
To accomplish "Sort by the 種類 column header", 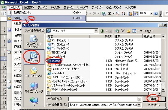I will (128, 36).
